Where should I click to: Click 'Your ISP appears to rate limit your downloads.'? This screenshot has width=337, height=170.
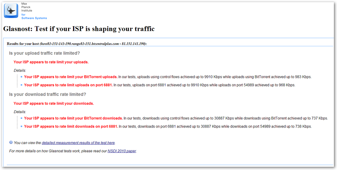tap(54, 103)
